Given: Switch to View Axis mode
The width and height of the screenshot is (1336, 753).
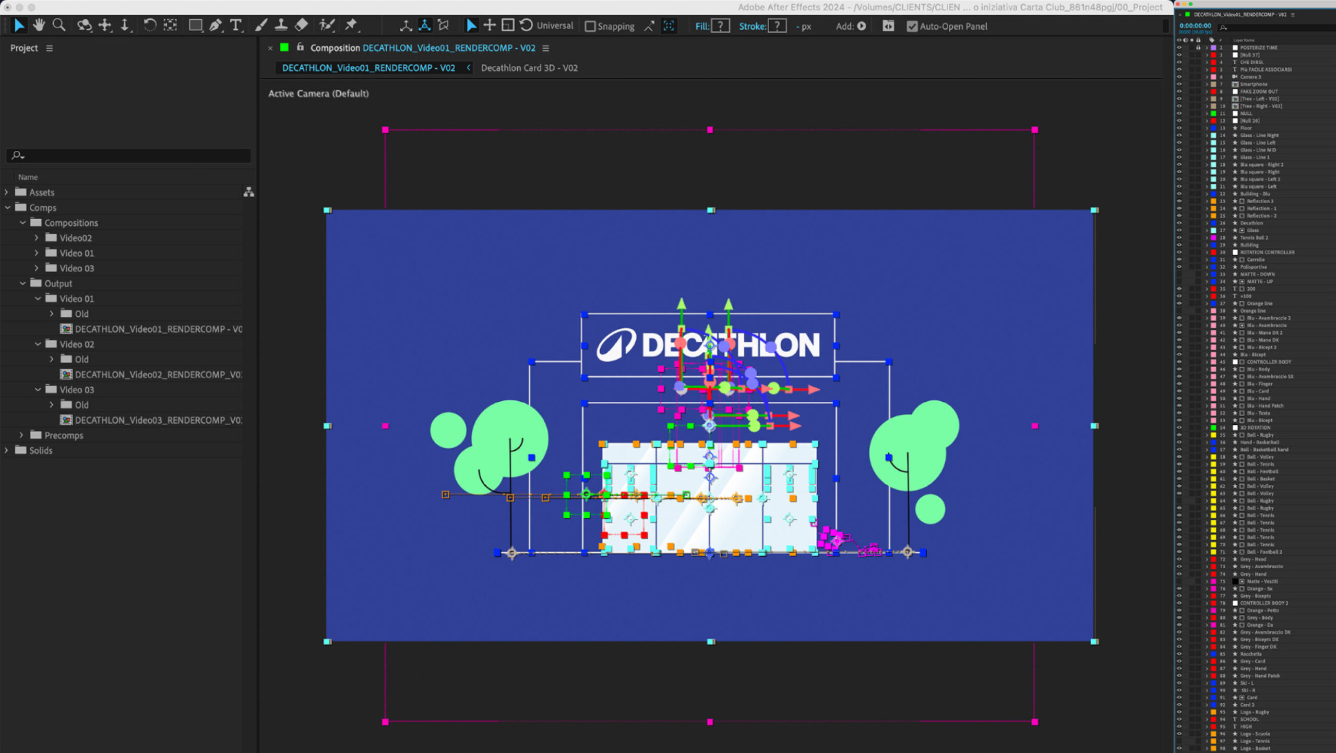Looking at the screenshot, I should pyautogui.click(x=444, y=26).
